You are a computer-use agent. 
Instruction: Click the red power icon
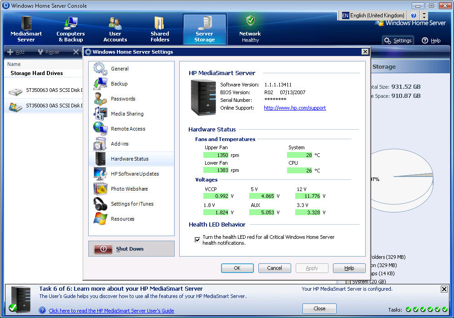point(103,249)
